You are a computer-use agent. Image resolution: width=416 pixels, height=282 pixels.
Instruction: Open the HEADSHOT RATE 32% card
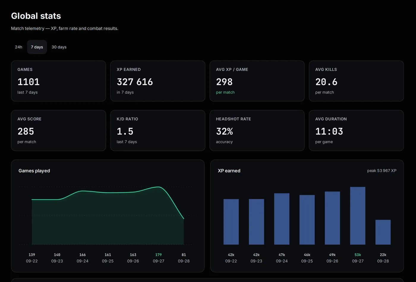click(257, 130)
